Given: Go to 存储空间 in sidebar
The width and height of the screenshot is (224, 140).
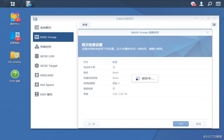Looking at the screenshot, I should pos(53,47).
